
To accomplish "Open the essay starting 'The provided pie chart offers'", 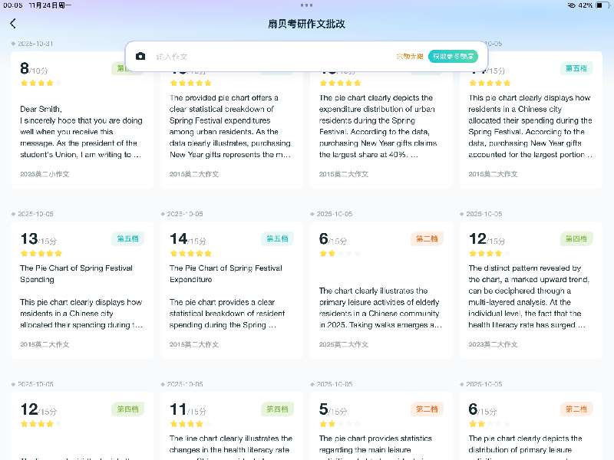I will 231,127.
